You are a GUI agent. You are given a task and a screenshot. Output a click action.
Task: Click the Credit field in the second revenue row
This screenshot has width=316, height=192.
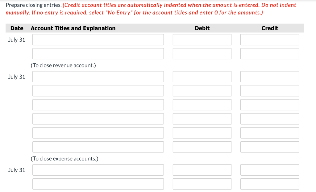[x=269, y=53]
